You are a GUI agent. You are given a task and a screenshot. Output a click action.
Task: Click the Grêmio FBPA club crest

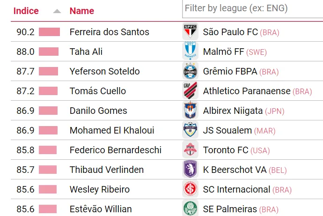(x=190, y=71)
